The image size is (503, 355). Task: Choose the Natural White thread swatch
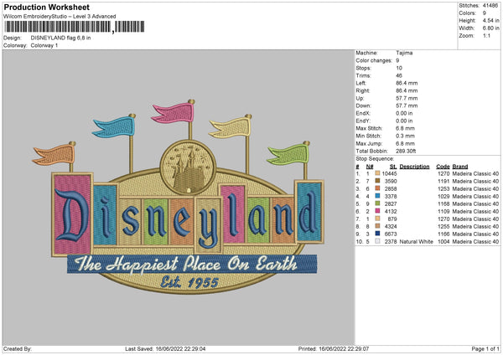tap(377, 241)
